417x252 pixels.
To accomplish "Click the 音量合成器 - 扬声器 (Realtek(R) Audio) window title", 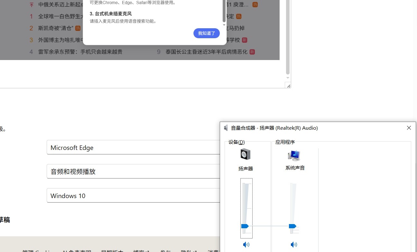I will 274,128.
